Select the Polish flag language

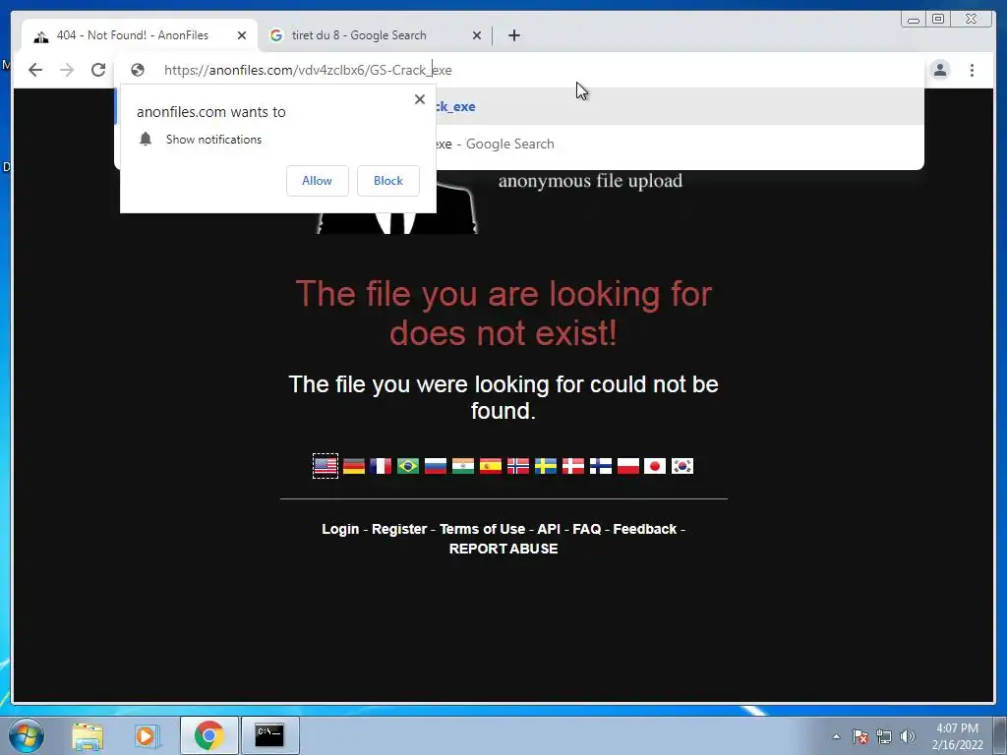pyautogui.click(x=628, y=465)
